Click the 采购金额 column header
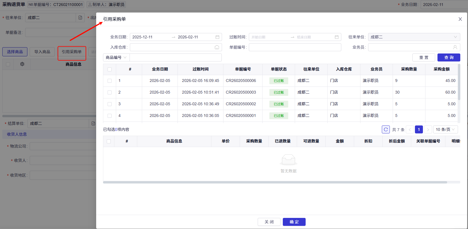Image resolution: width=468 pixels, height=229 pixels. coord(441,69)
